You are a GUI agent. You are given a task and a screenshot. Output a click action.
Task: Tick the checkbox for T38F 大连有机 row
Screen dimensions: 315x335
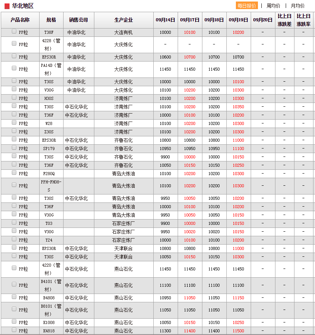click(x=14, y=32)
